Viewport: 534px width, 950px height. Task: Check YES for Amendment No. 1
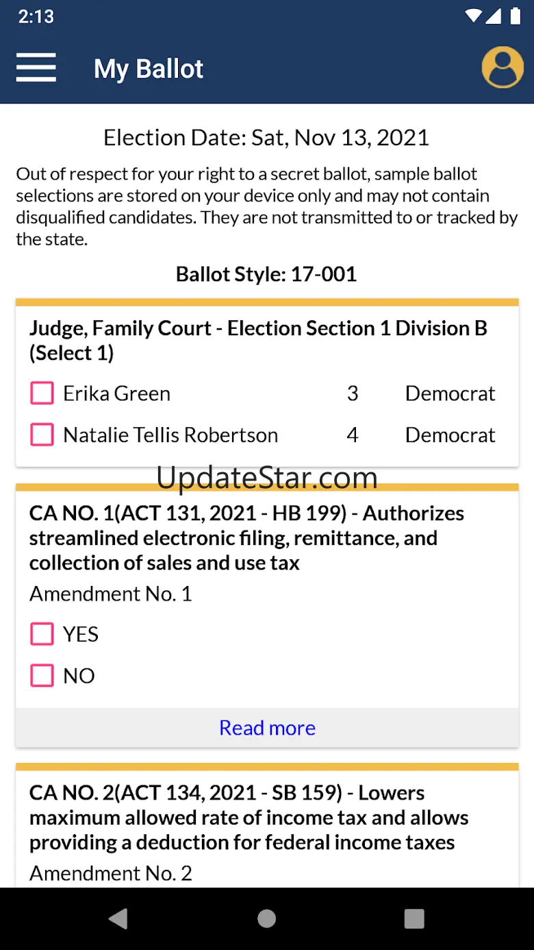tap(42, 634)
